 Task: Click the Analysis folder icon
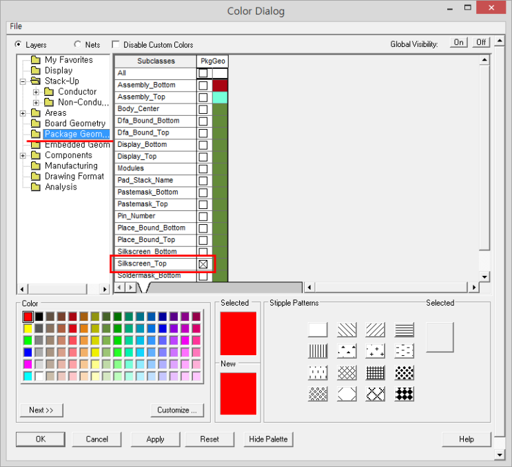pos(37,187)
